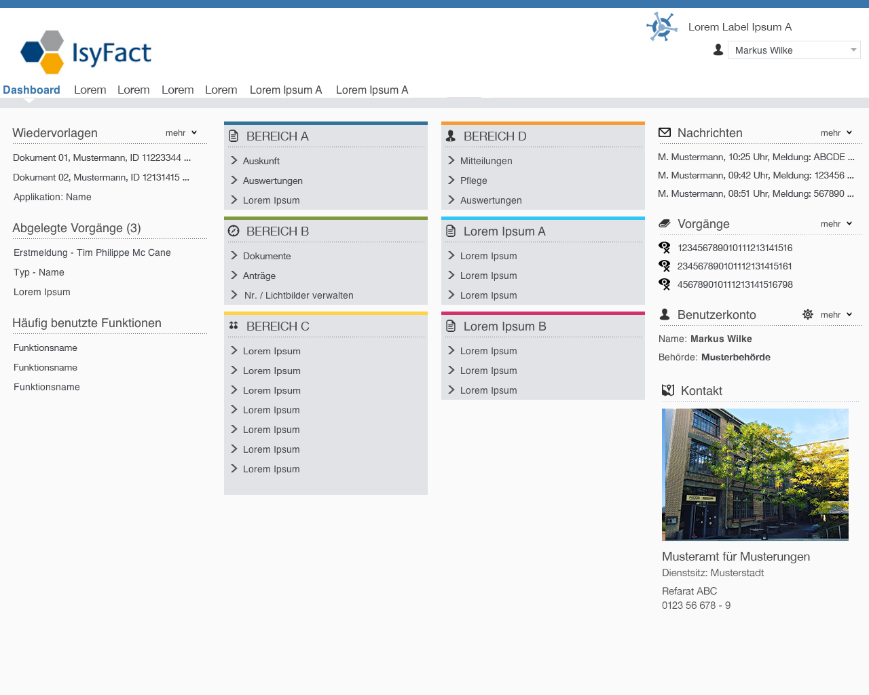Expand the Wiedervorlagen mehr menu
Viewport: 869px width, 695px height.
coord(181,133)
